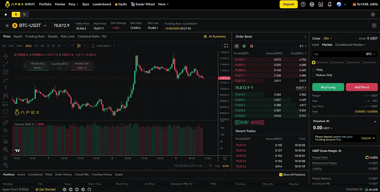Screen dimensions: 380x192
Task: Select the trend line drawing tool
Action: (6, 64)
